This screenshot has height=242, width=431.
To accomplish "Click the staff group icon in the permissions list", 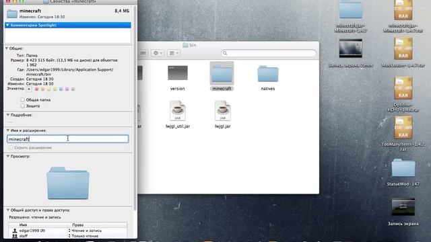I will click(15, 236).
